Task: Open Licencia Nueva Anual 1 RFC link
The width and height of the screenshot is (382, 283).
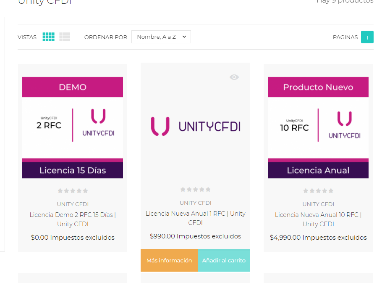Action: coord(195,218)
